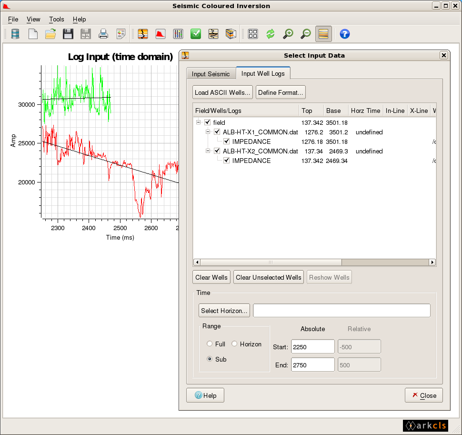This screenshot has width=462, height=435.
Task: Select the Horizon range radio button
Action: (x=234, y=344)
